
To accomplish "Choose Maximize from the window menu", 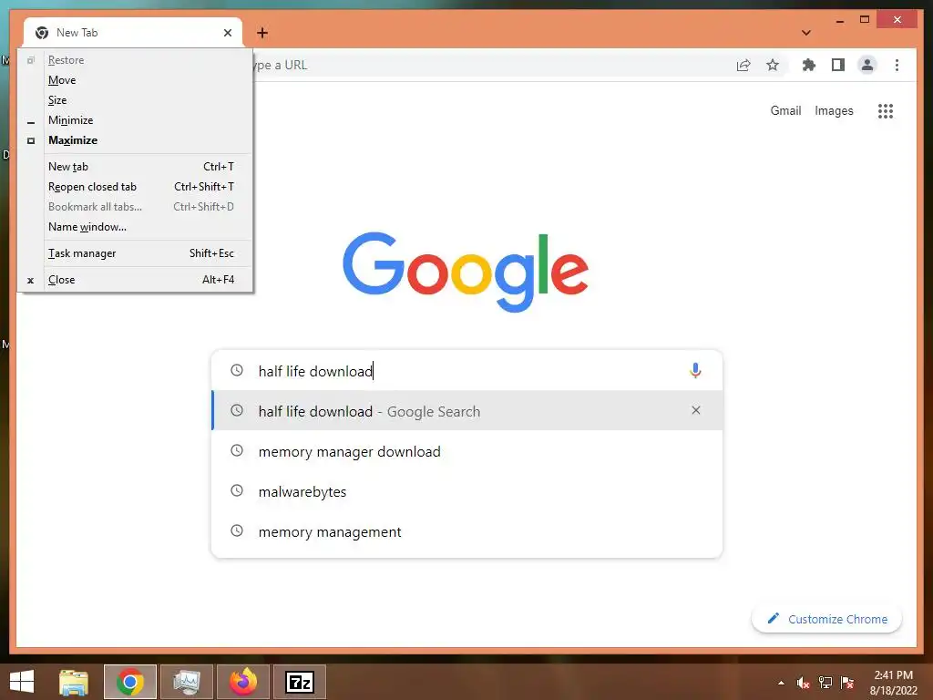I will click(x=136, y=140).
